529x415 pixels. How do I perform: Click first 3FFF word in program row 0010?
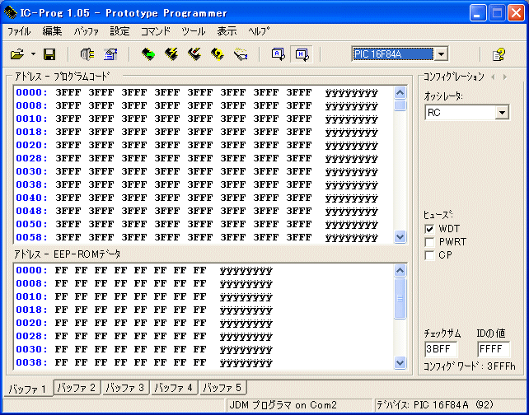point(68,119)
